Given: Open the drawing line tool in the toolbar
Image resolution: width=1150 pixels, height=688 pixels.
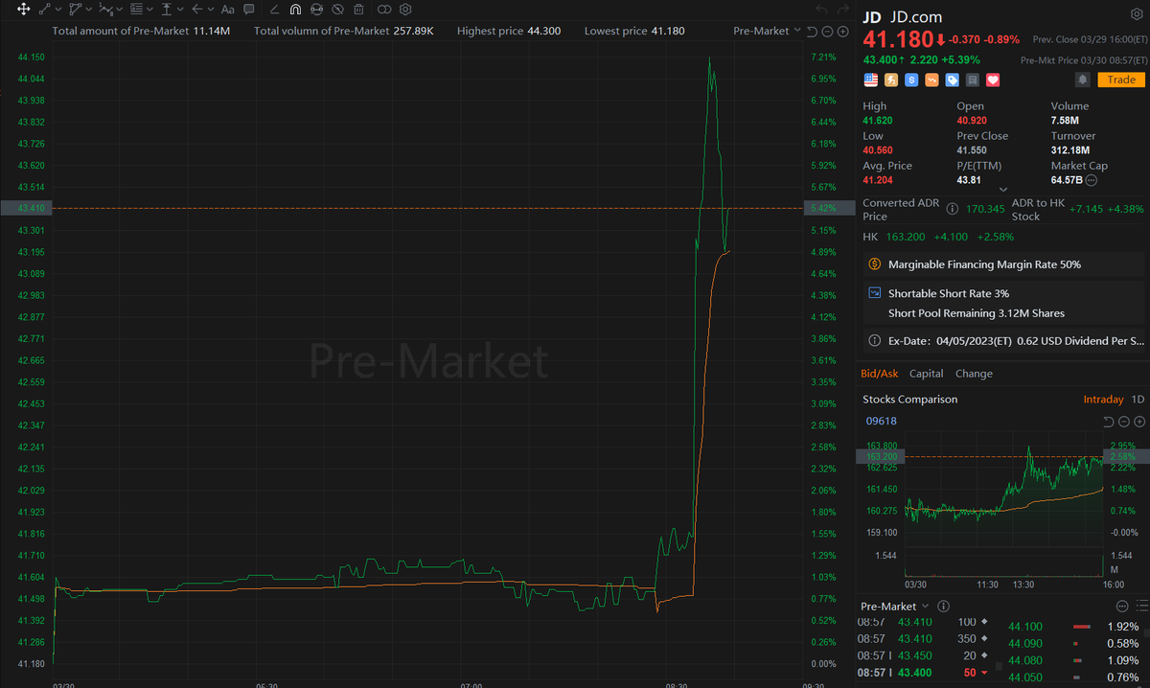Looking at the screenshot, I should [x=46, y=9].
